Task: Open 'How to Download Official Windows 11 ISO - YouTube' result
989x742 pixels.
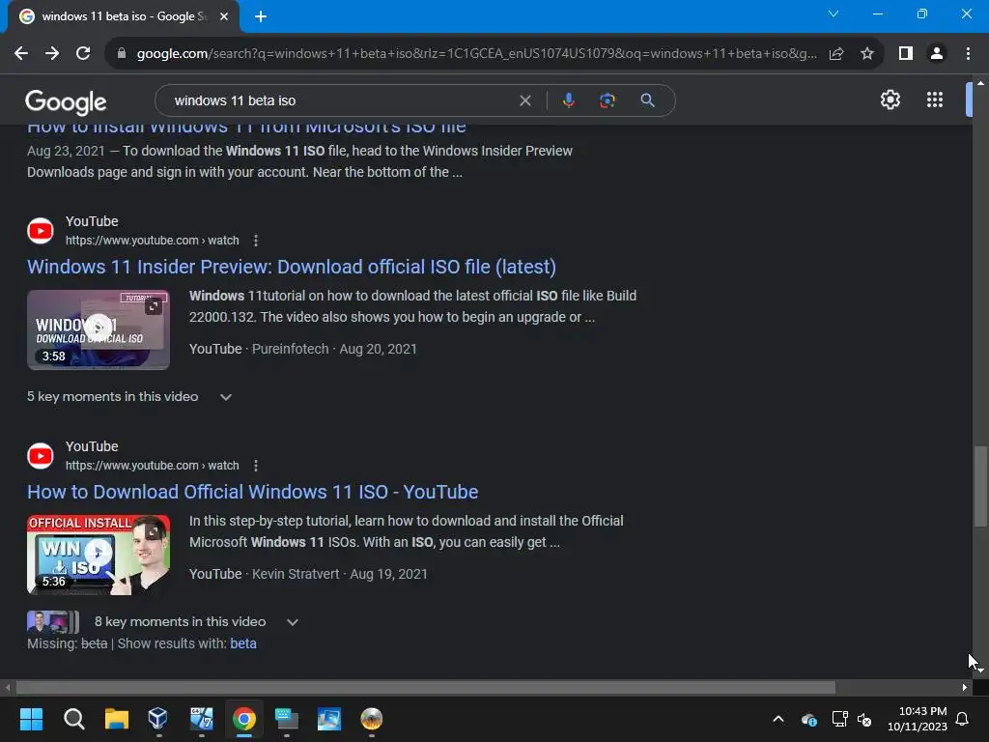Action: click(252, 492)
